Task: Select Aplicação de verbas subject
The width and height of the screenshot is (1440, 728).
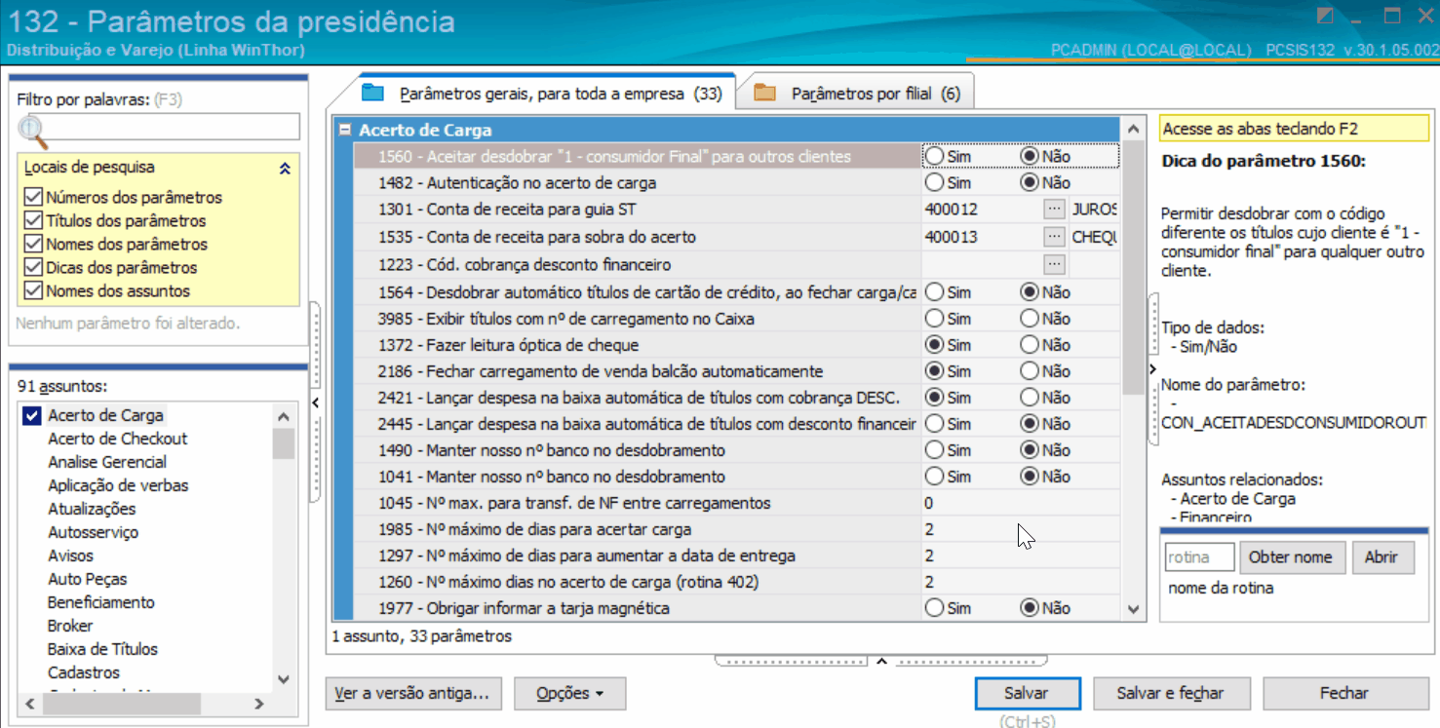Action: tap(118, 486)
